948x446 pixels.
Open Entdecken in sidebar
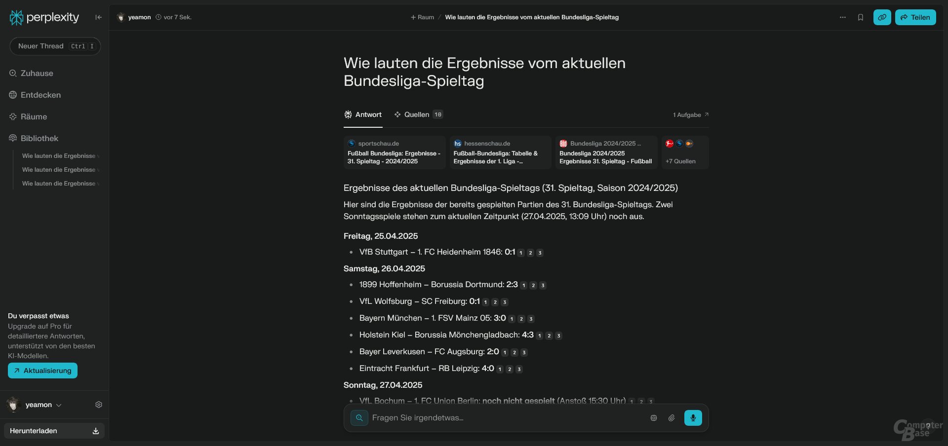click(35, 95)
